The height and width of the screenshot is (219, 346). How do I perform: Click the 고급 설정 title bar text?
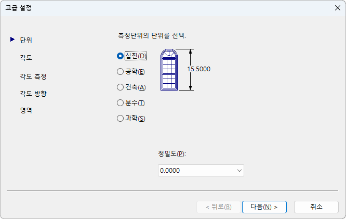[19, 8]
